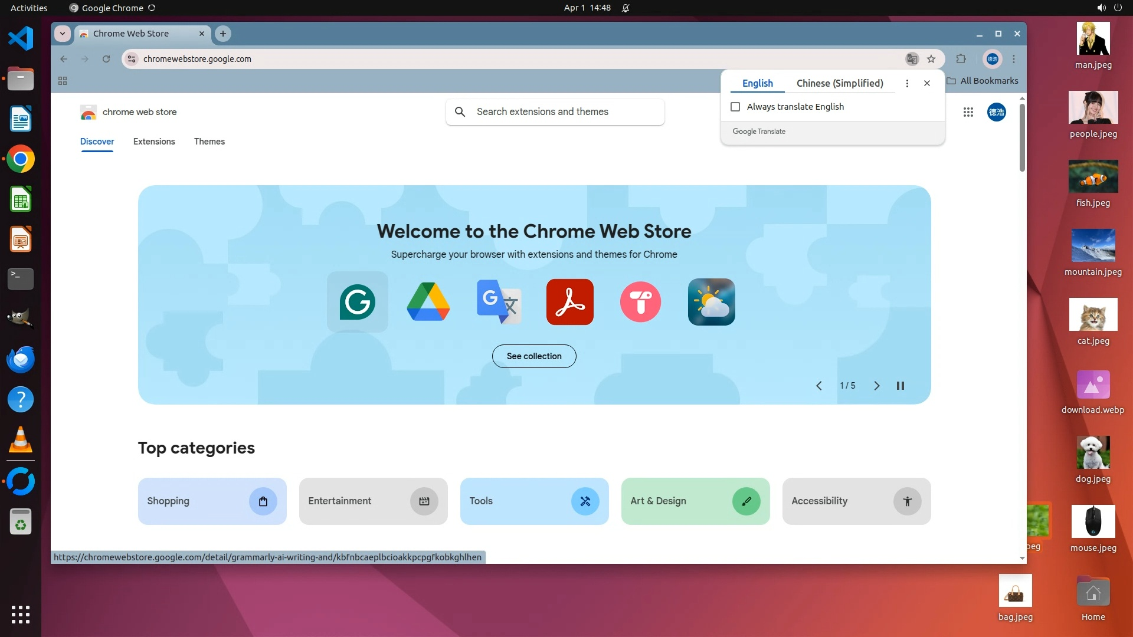
Task: Open the Extensions puzzle-piece menu
Action: (961, 59)
